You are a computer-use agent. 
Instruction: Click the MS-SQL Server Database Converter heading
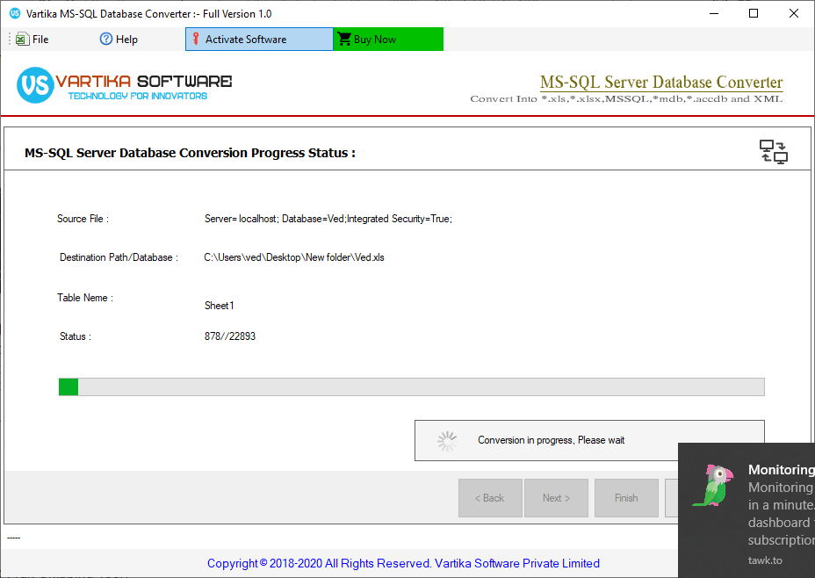pyautogui.click(x=661, y=82)
